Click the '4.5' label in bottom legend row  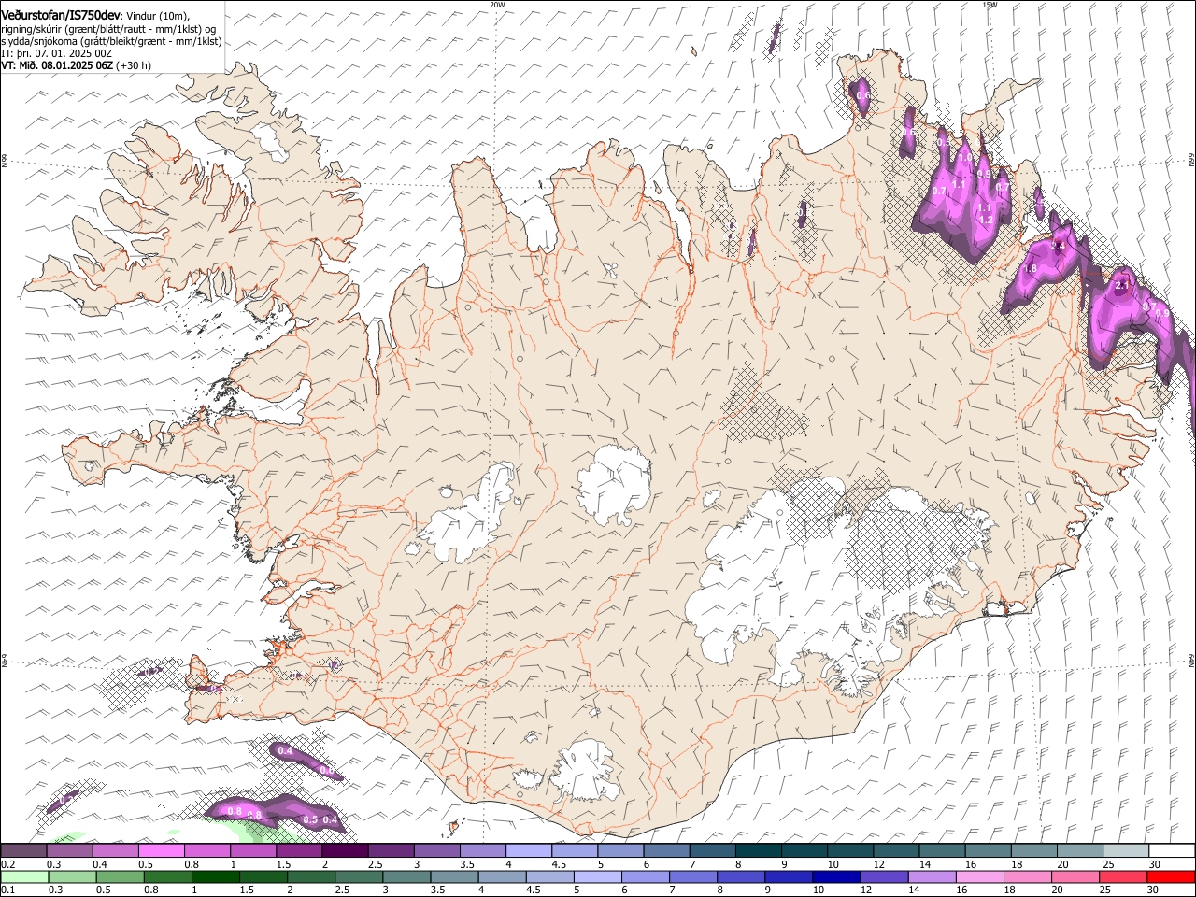533,890
